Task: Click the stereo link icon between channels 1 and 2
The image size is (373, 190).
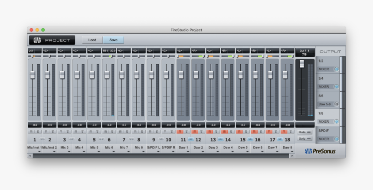Action: pos(42,139)
